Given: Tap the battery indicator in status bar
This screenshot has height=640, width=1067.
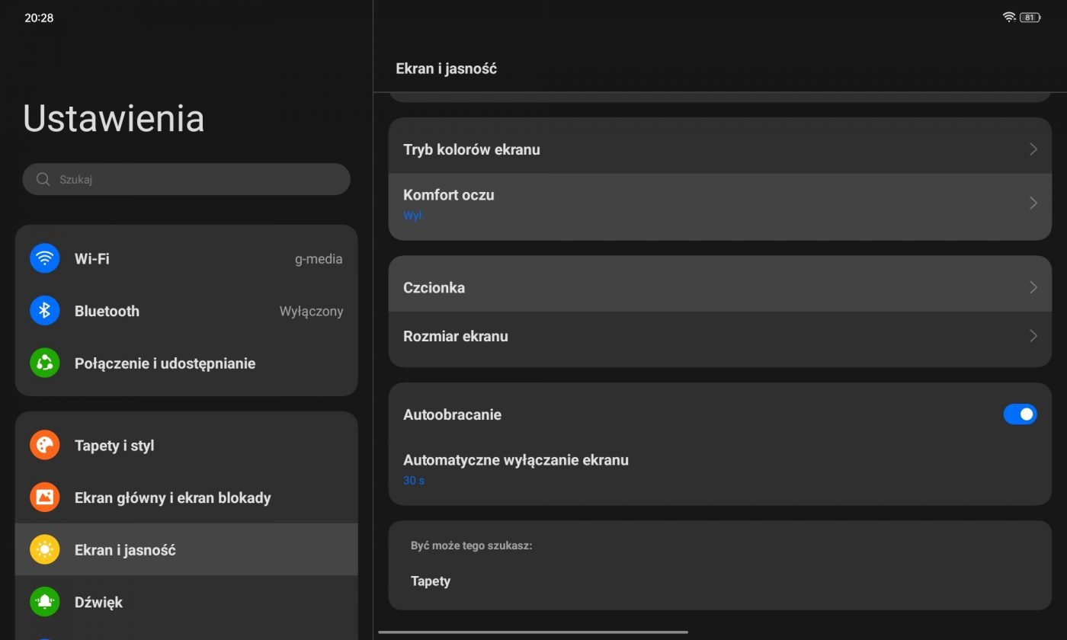Looking at the screenshot, I should (1030, 18).
